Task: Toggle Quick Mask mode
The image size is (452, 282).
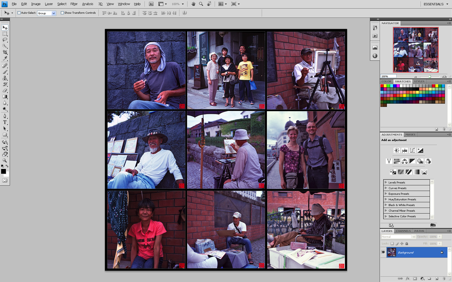Action: [x=5, y=180]
